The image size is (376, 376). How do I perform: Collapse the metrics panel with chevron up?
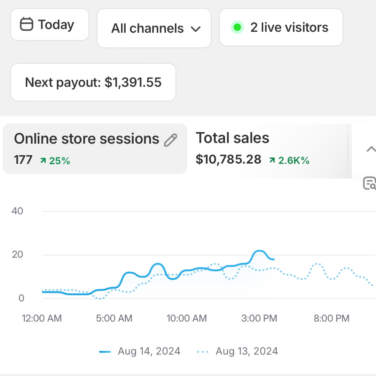371,150
